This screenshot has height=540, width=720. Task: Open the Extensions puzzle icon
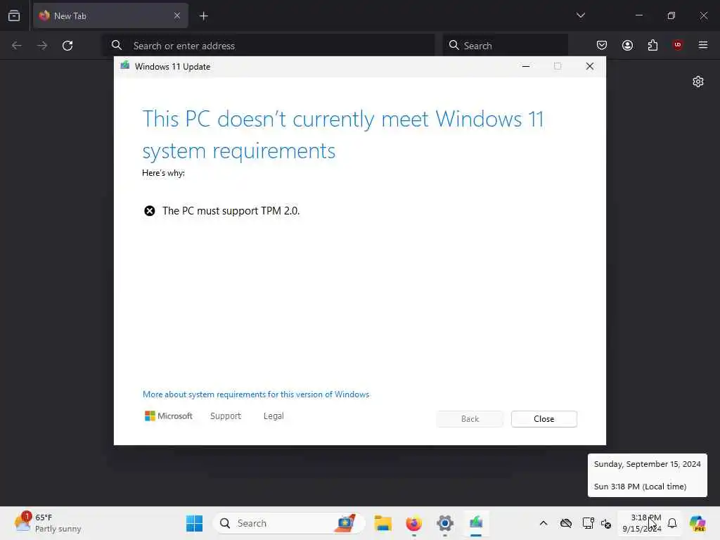pos(652,45)
